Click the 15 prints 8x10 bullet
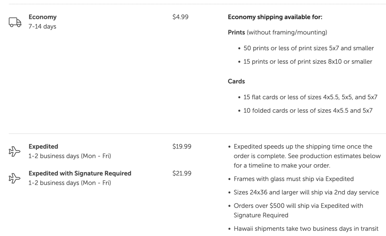386x236 pixels. point(308,61)
